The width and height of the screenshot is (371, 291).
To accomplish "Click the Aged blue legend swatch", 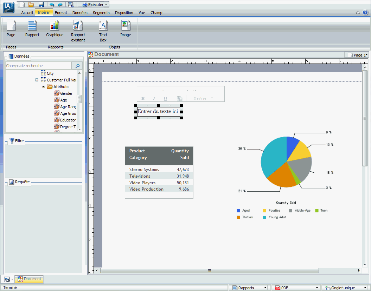I will pyautogui.click(x=238, y=211).
